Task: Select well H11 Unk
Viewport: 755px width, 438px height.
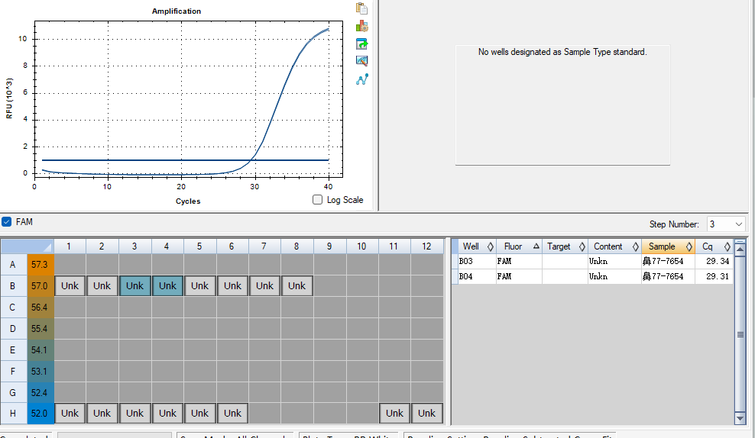Action: pos(394,413)
